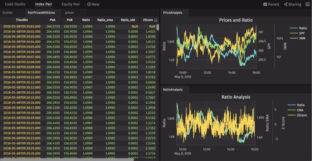Click the PxA column header

coord(53,19)
